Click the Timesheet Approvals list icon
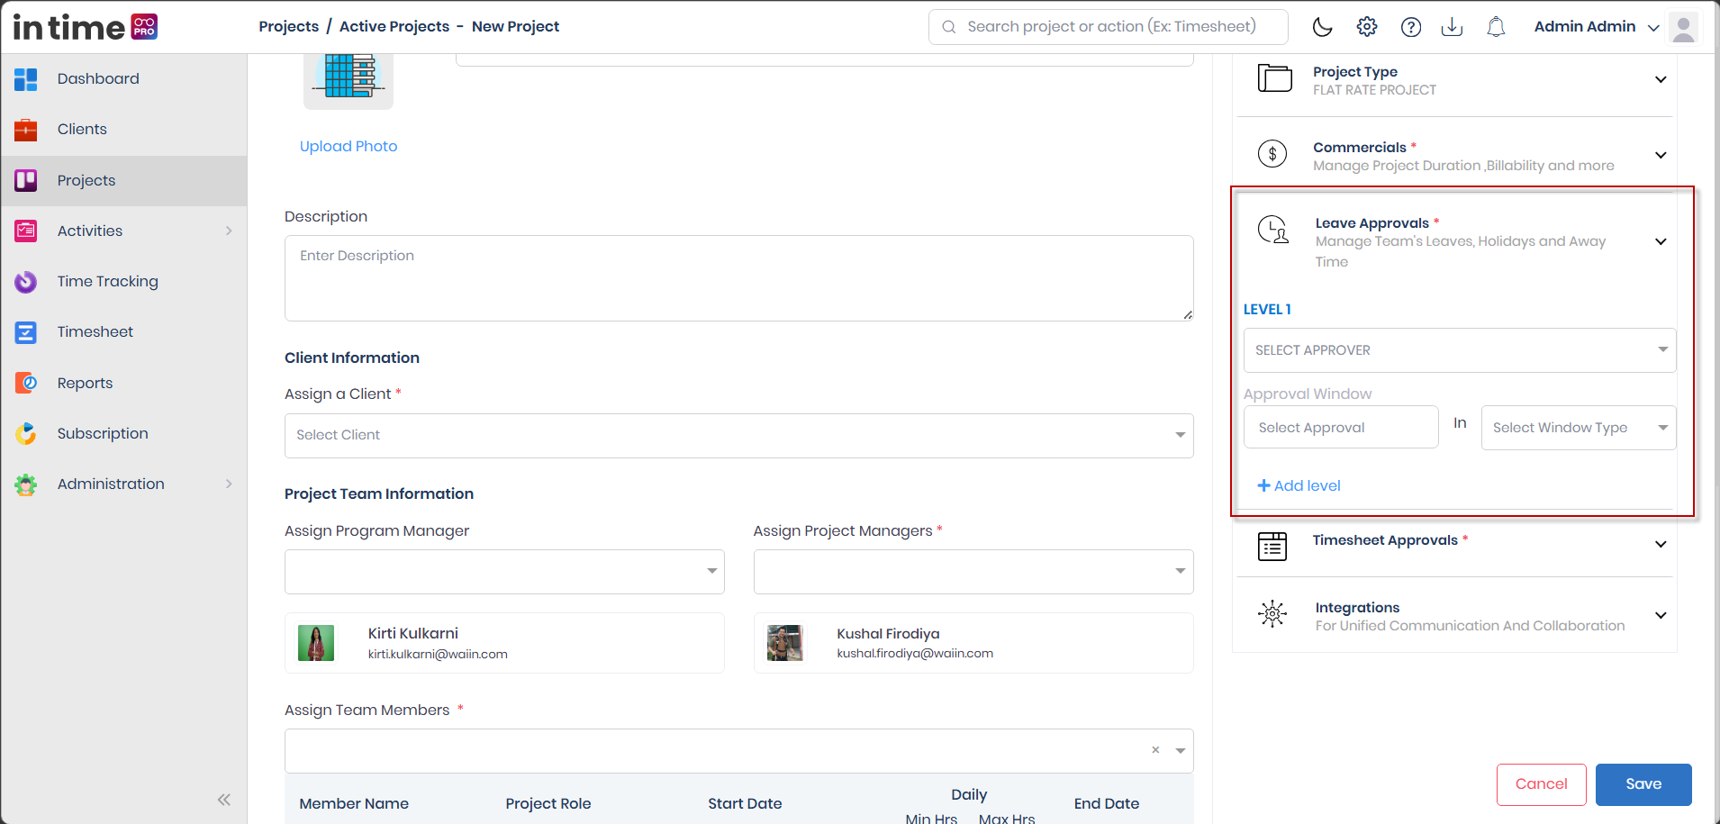1720x824 pixels. 1272,546
